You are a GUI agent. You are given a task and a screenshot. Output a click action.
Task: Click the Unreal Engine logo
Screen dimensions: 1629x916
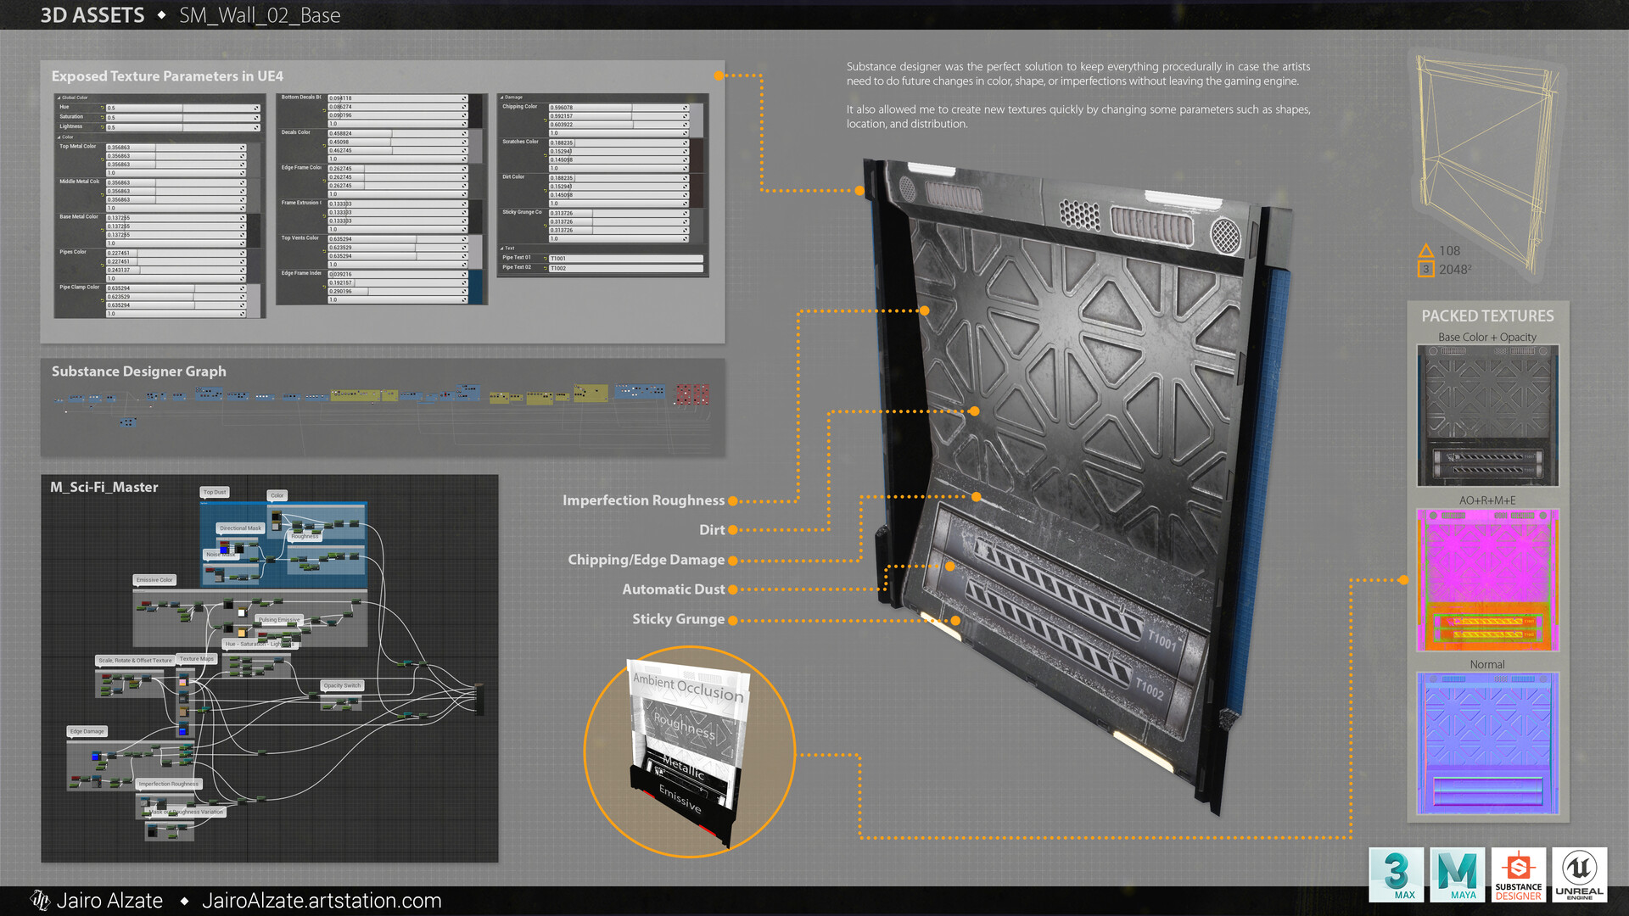(x=1580, y=874)
